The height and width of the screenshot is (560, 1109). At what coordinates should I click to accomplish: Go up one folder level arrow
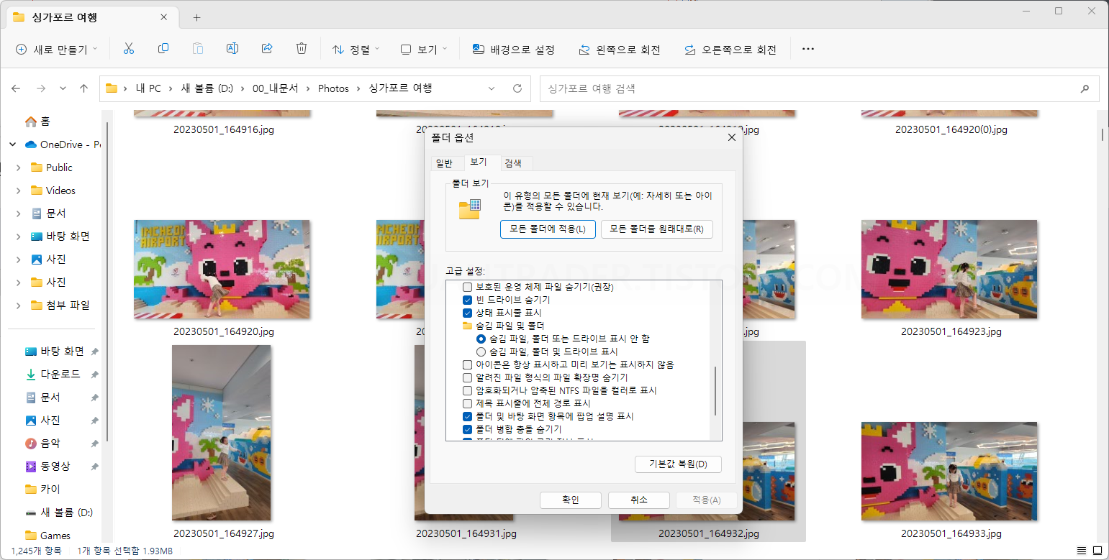pos(83,88)
